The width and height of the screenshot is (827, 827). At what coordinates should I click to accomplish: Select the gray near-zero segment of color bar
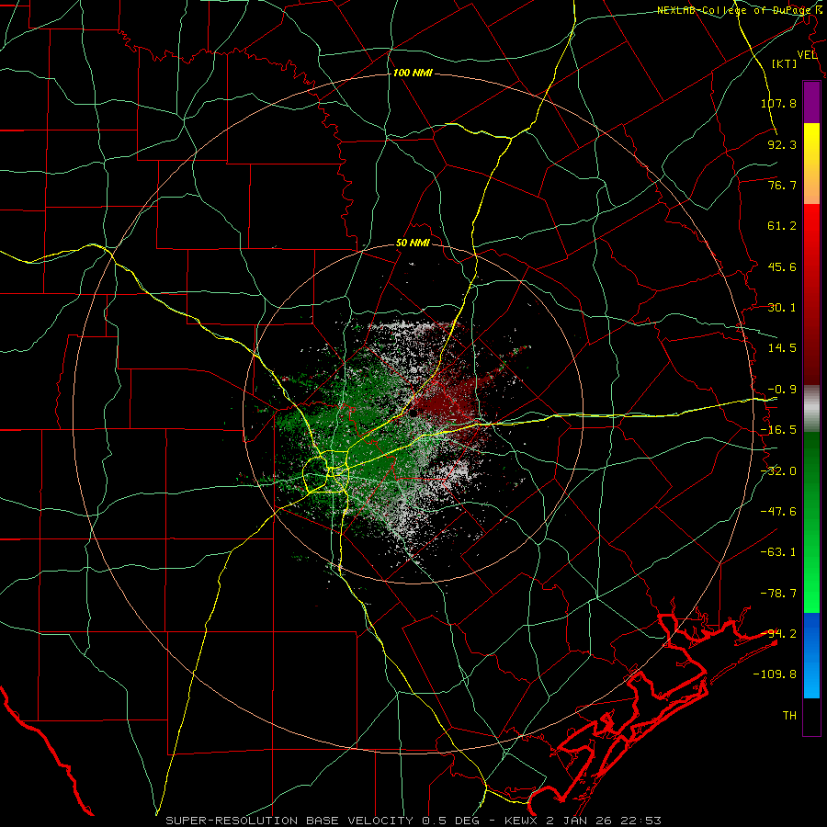[x=811, y=409]
